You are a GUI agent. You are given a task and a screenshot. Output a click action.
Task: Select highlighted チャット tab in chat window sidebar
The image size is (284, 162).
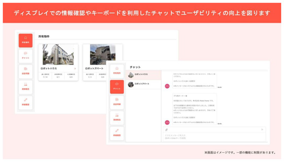(117, 87)
